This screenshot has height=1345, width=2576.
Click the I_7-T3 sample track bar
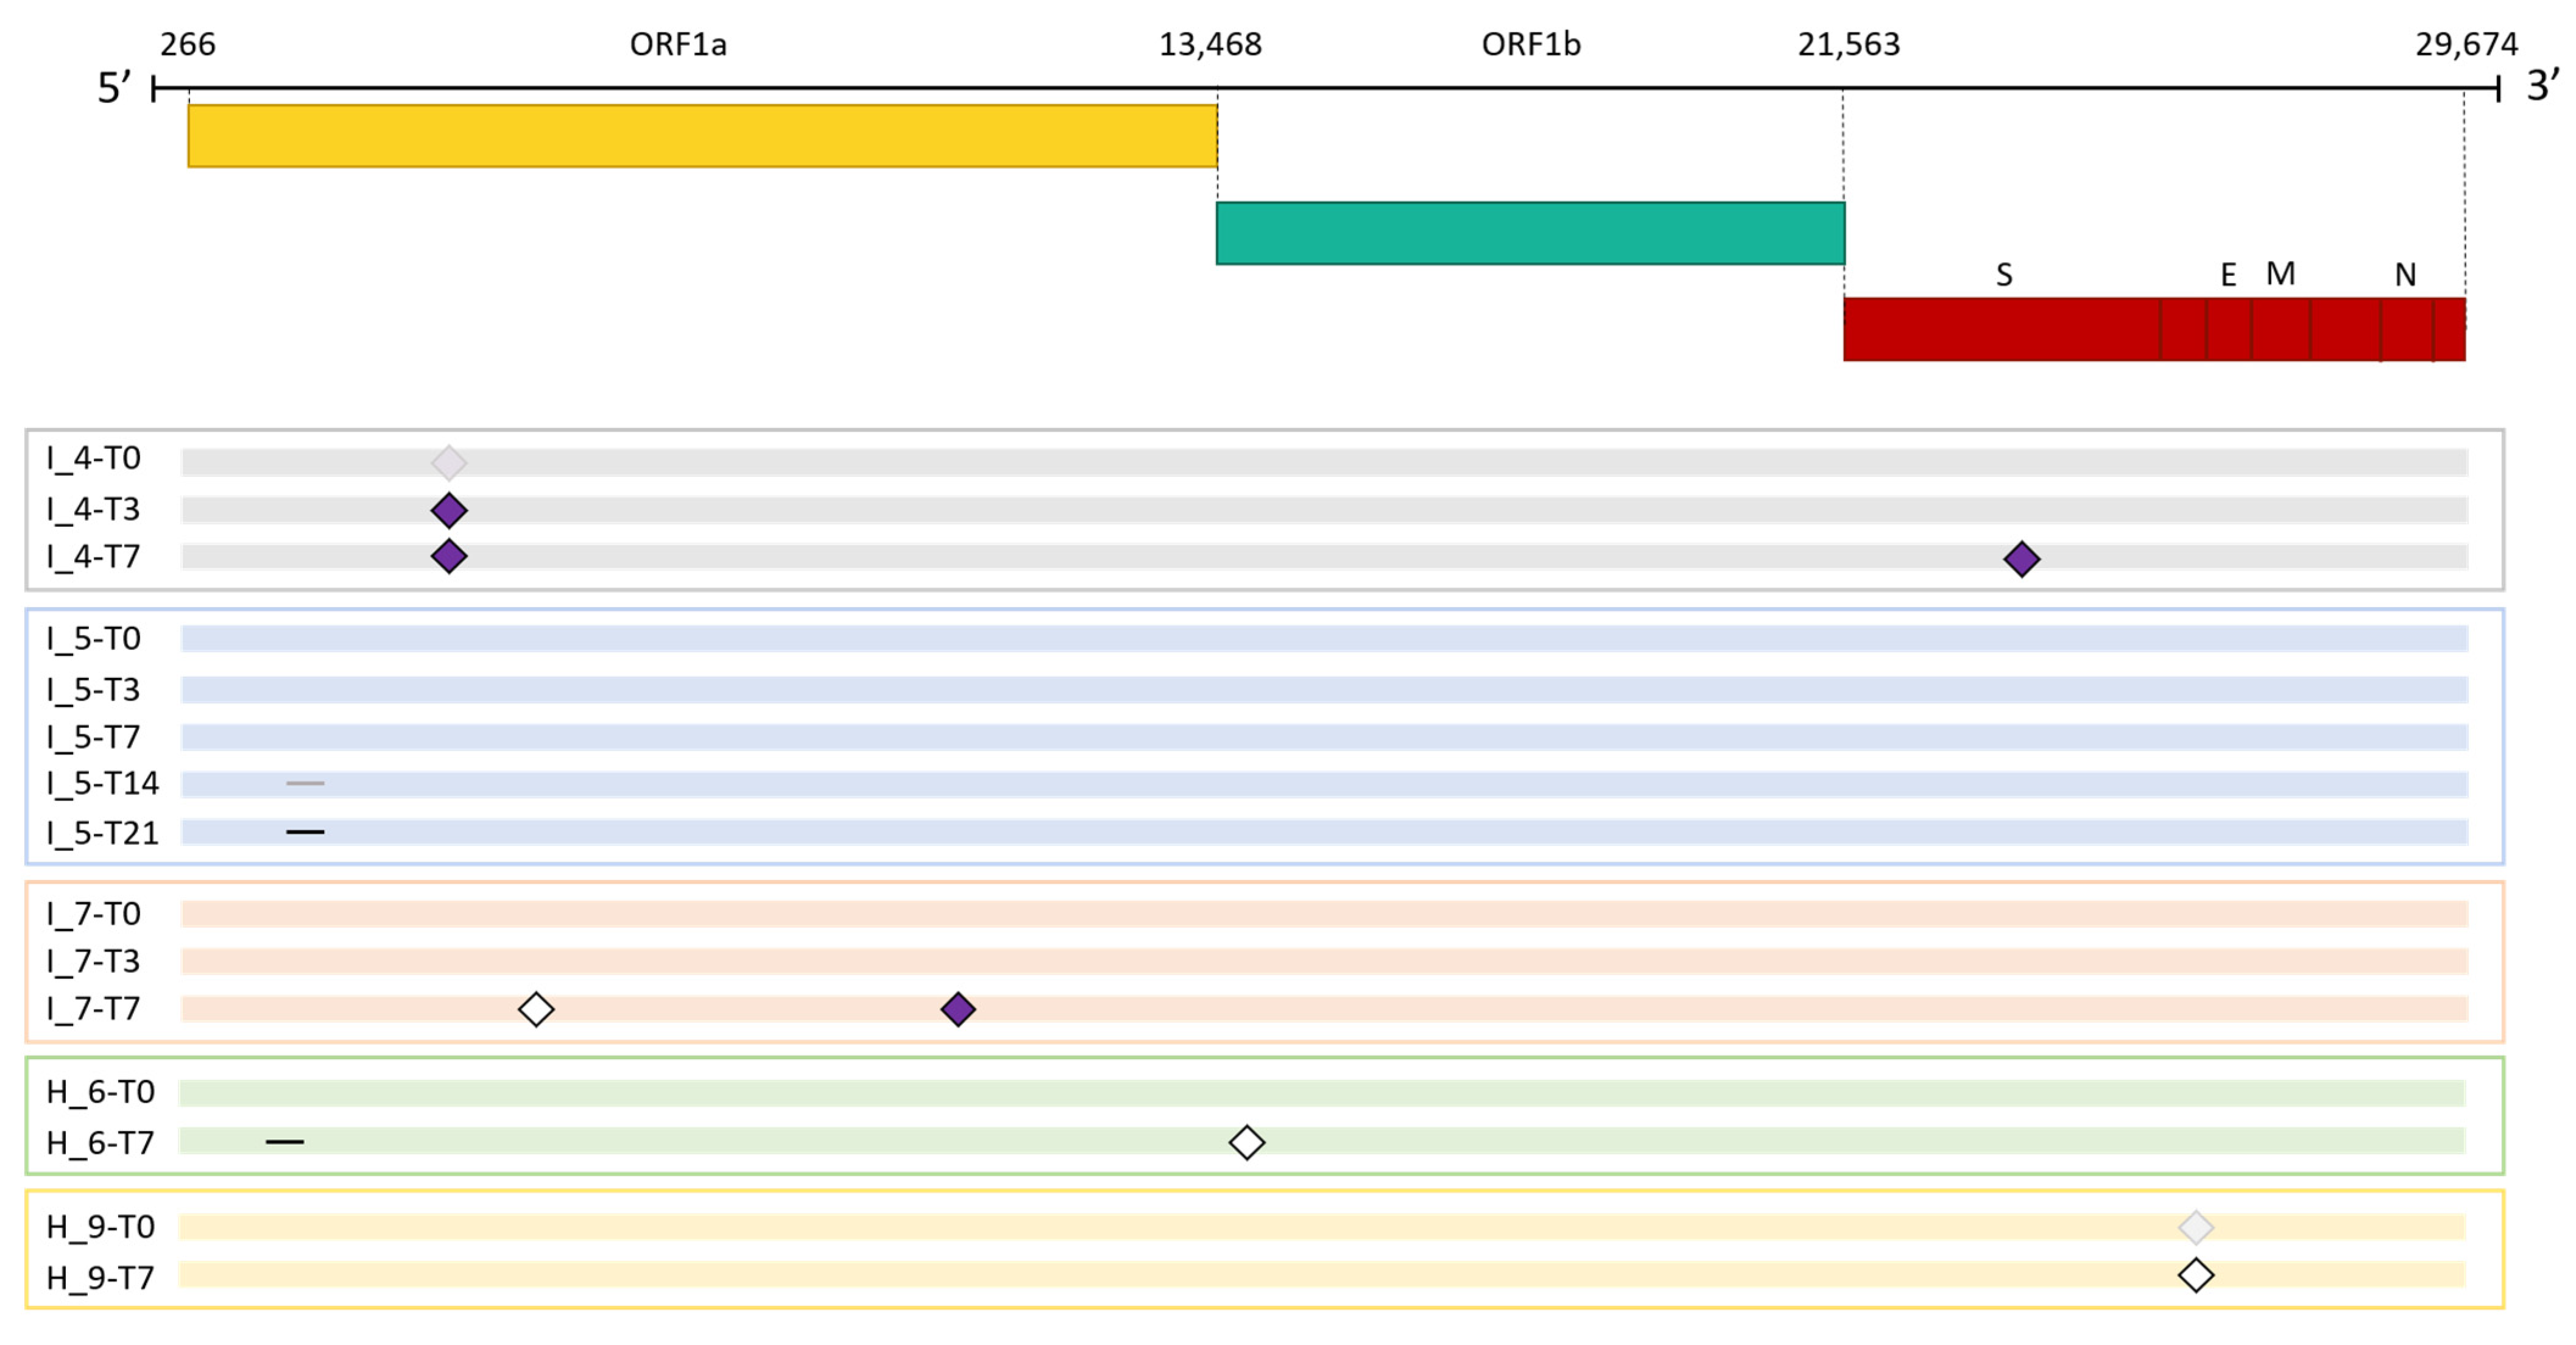(x=1324, y=962)
